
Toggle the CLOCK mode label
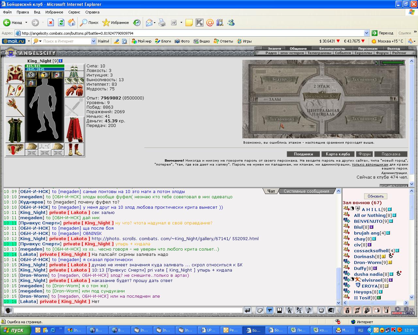coord(397,313)
